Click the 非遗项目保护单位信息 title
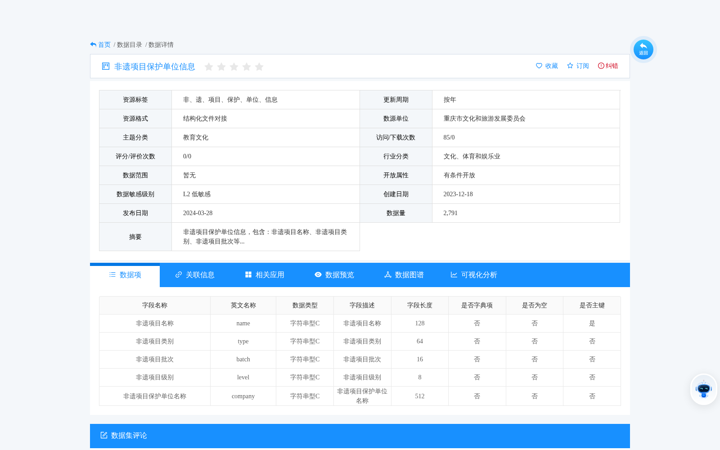This screenshot has width=720, height=450. (155, 67)
